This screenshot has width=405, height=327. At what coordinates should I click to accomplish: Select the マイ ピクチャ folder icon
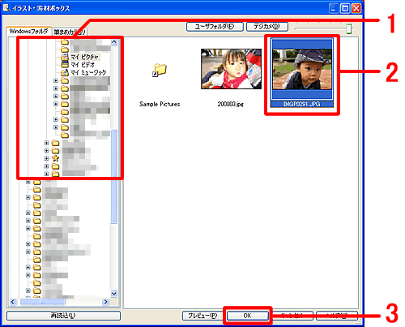[65, 57]
